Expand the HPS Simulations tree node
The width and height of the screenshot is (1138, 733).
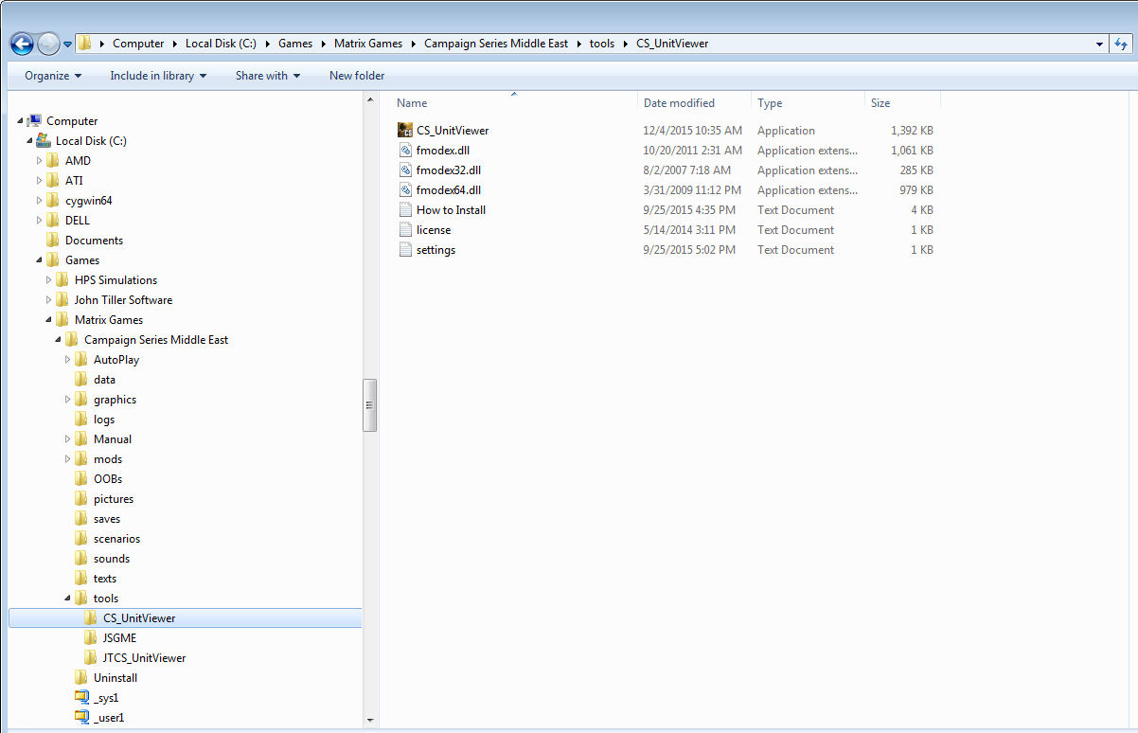click(49, 280)
